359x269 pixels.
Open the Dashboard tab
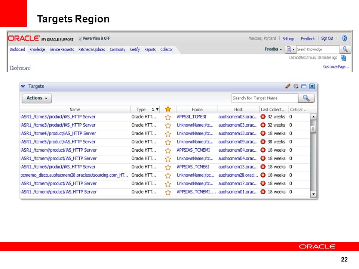[17, 49]
